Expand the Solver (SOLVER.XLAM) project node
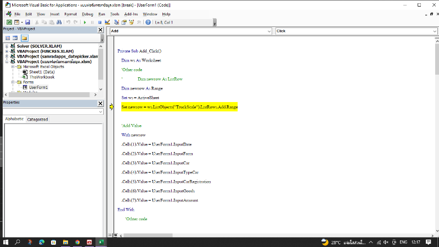 coord(7,46)
